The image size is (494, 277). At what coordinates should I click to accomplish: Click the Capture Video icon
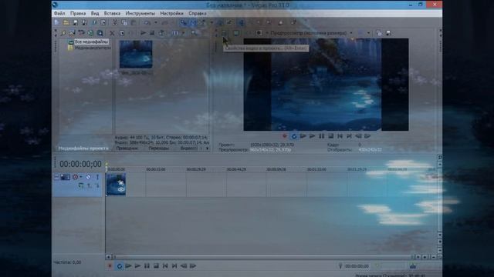pyautogui.click(x=82, y=32)
